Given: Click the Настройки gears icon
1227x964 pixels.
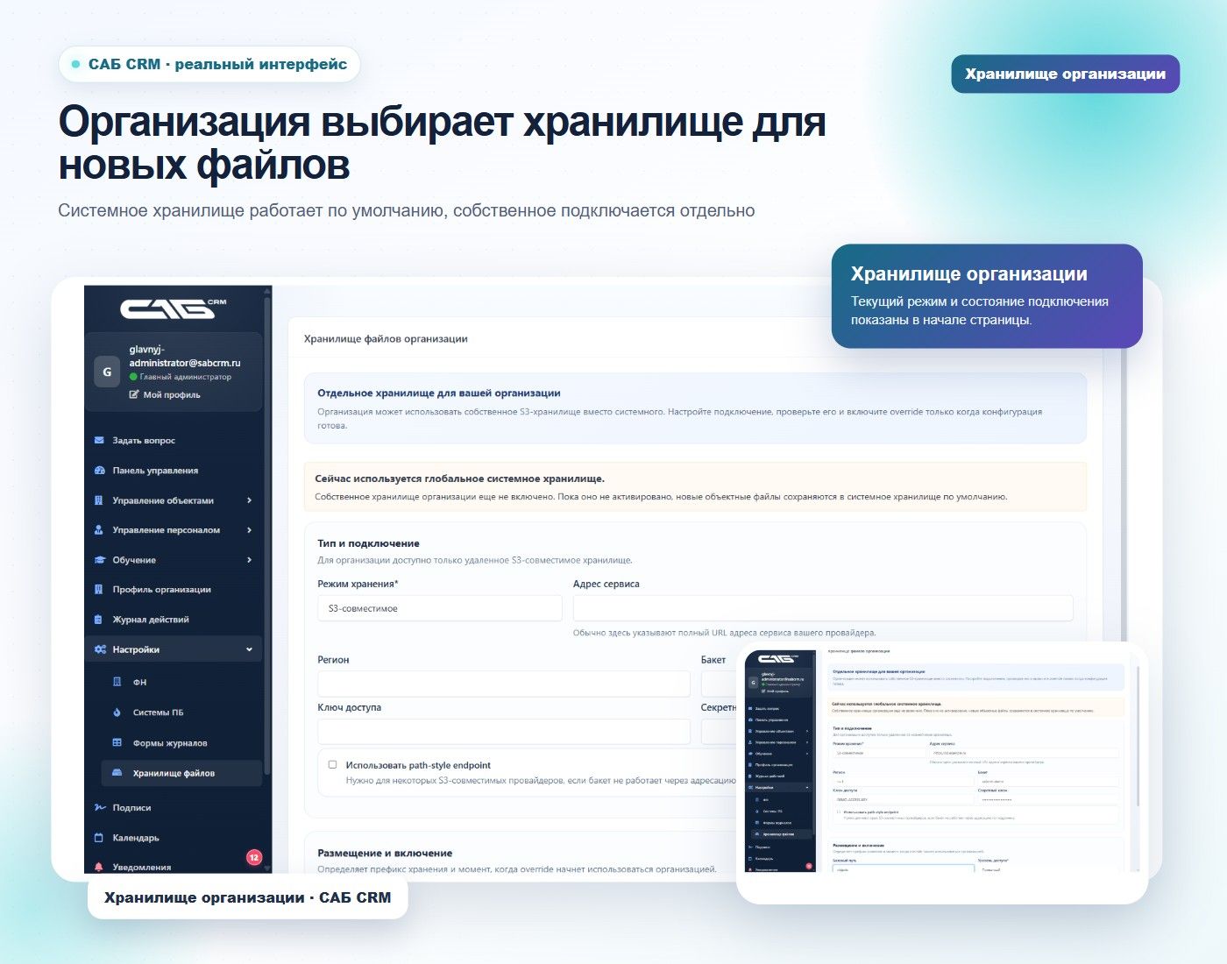Looking at the screenshot, I should pos(100,649).
